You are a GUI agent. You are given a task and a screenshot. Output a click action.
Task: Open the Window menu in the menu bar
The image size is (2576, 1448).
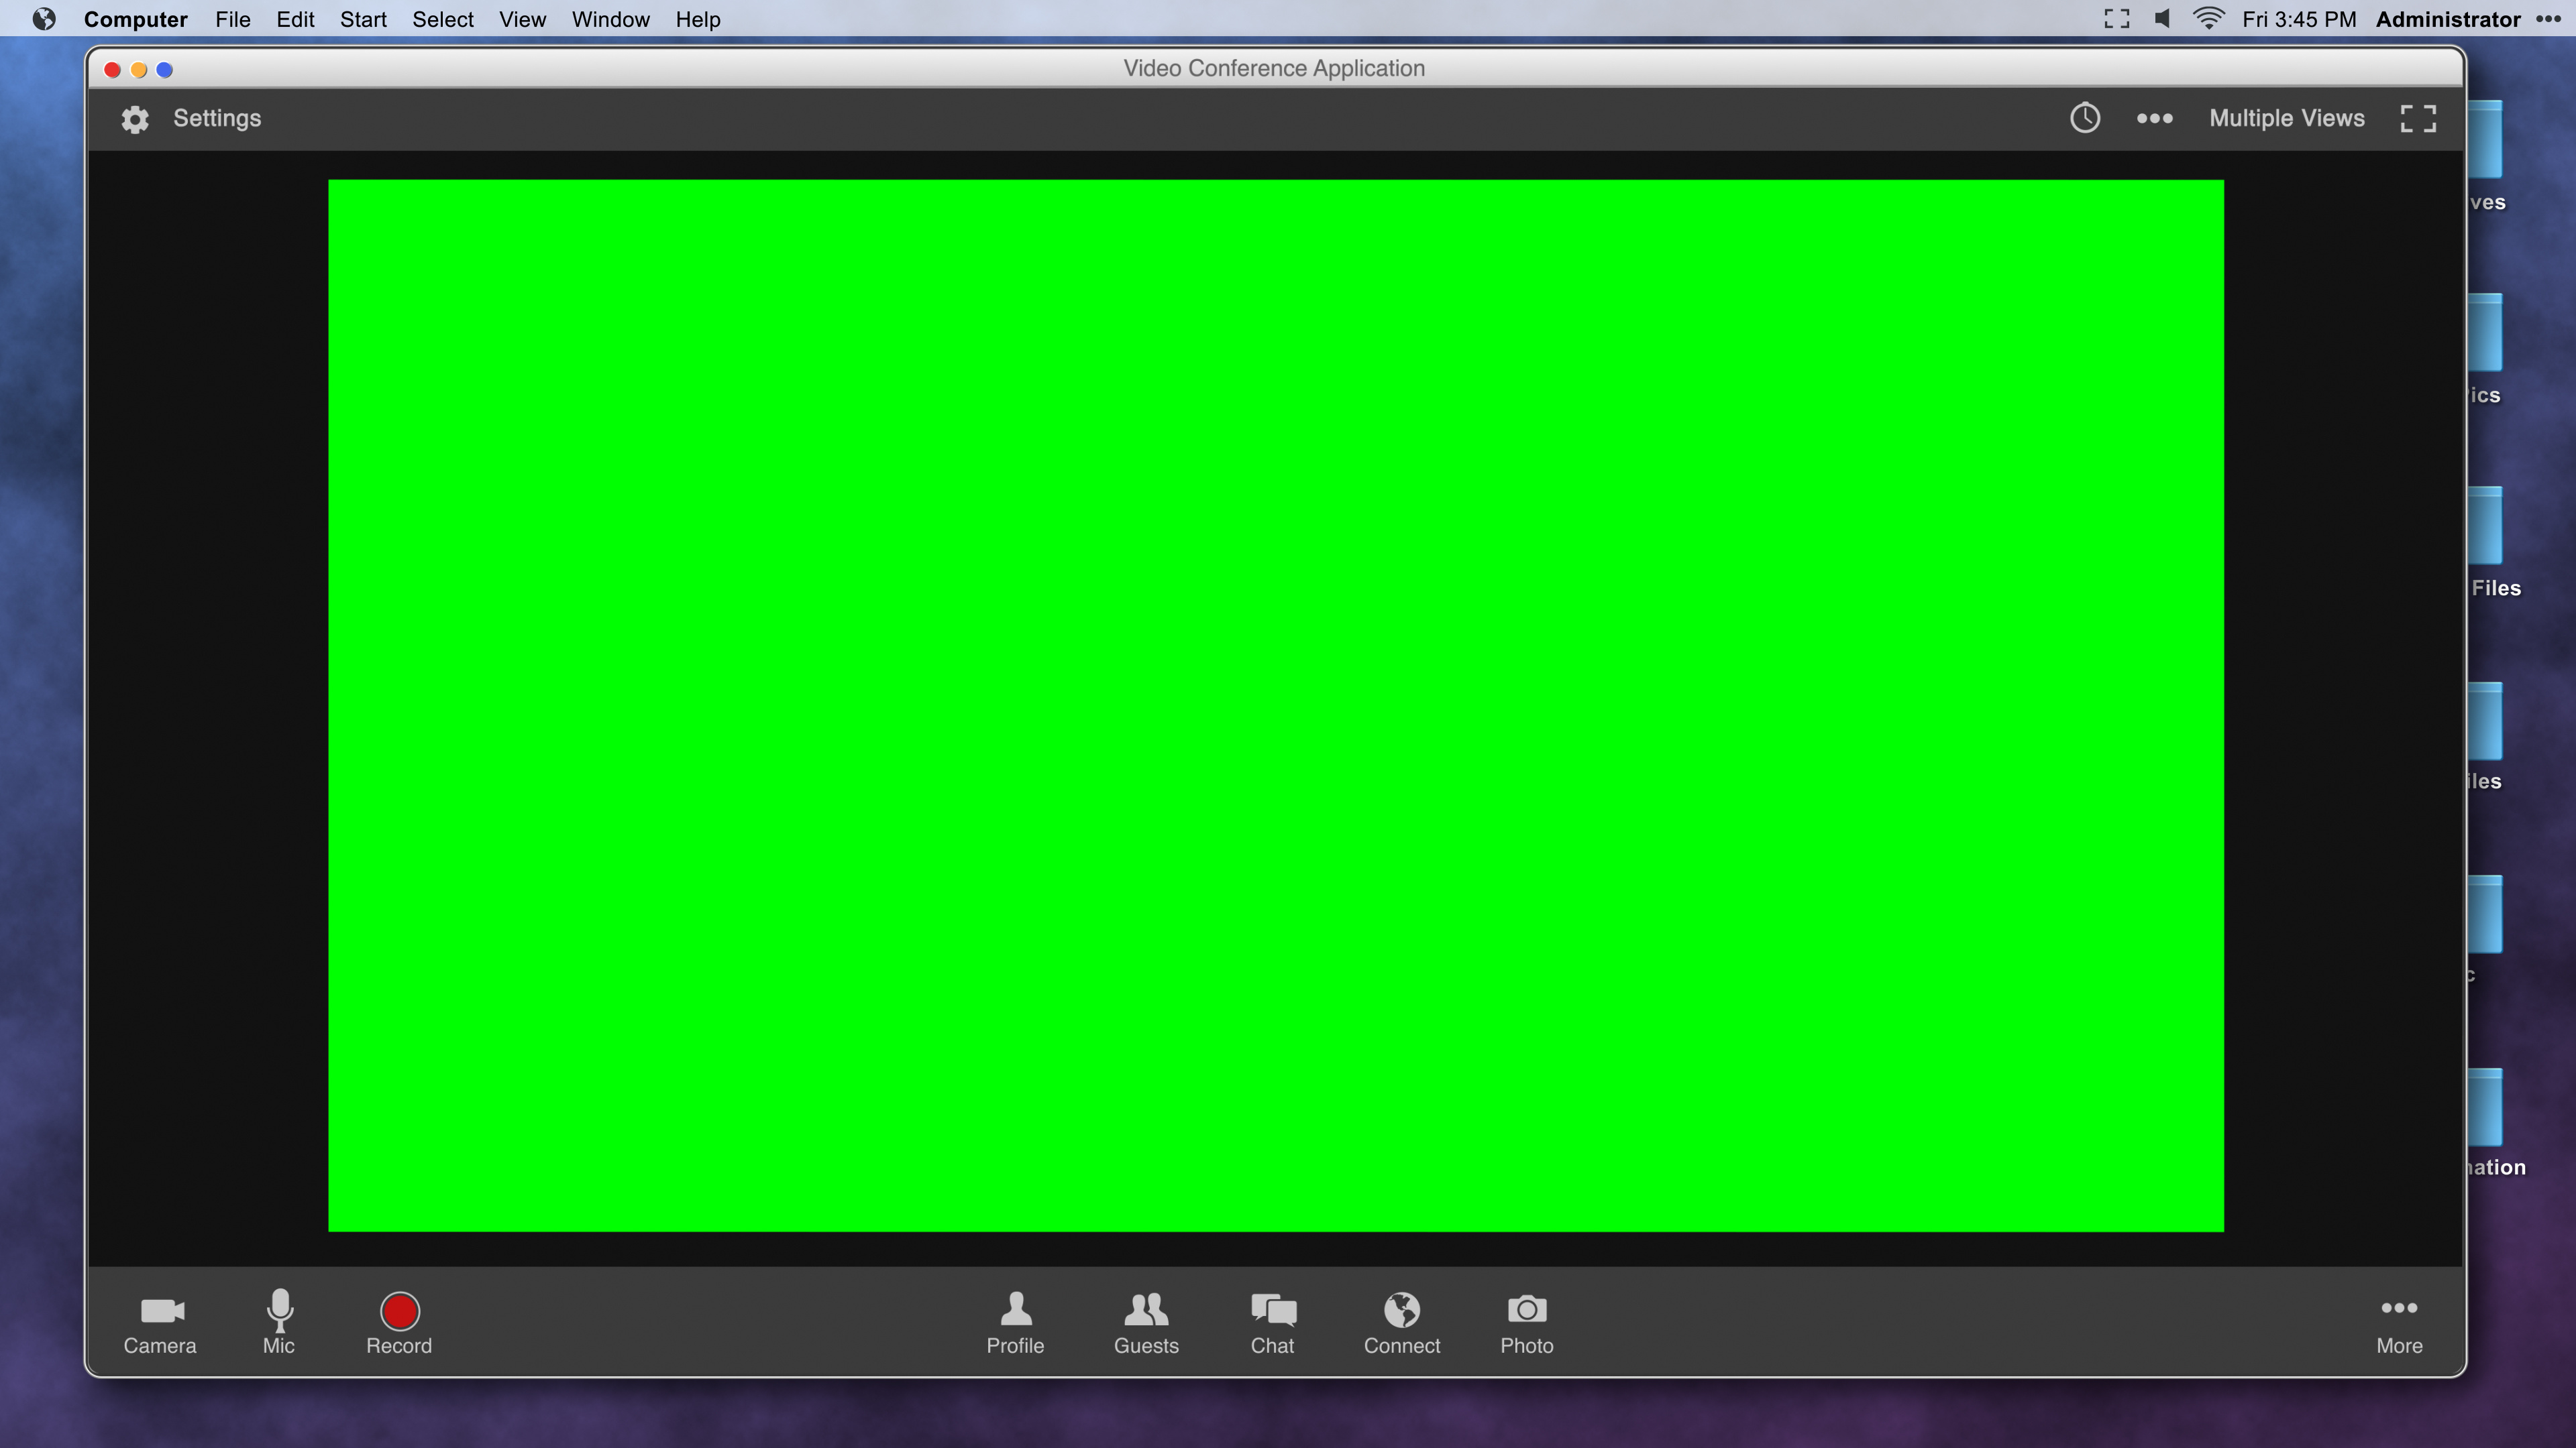(610, 19)
